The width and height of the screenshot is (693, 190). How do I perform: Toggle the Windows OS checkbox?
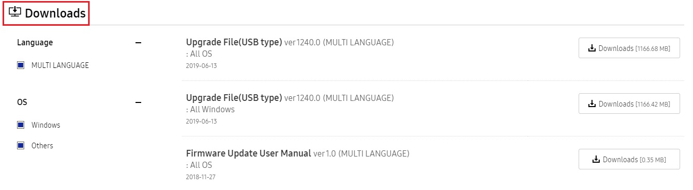click(21, 125)
